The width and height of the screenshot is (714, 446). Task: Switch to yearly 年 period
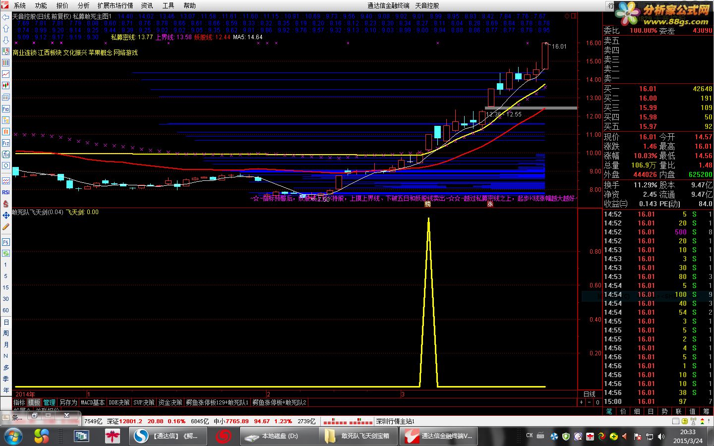pos(6,390)
